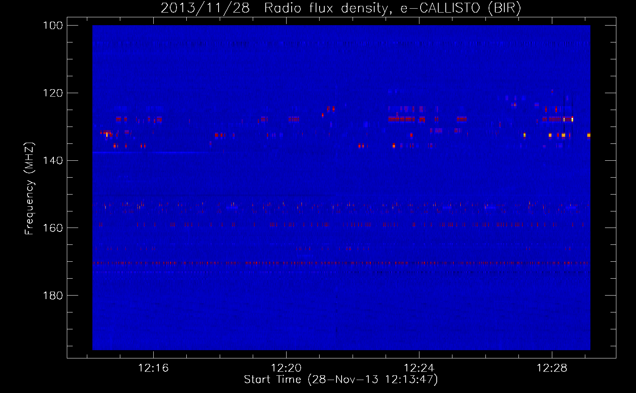636x393 pixels.
Task: Click the plot title "2013/11/28 Radio flux density, e-CALLISTO (BIR)"
Action: [341, 8]
